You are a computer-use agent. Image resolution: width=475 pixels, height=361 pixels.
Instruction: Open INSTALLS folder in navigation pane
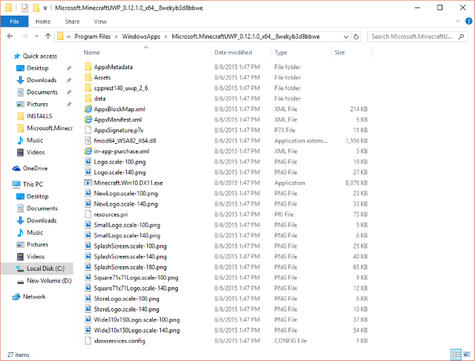click(39, 116)
